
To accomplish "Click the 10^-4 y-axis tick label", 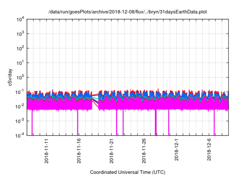I will [x=20, y=136].
